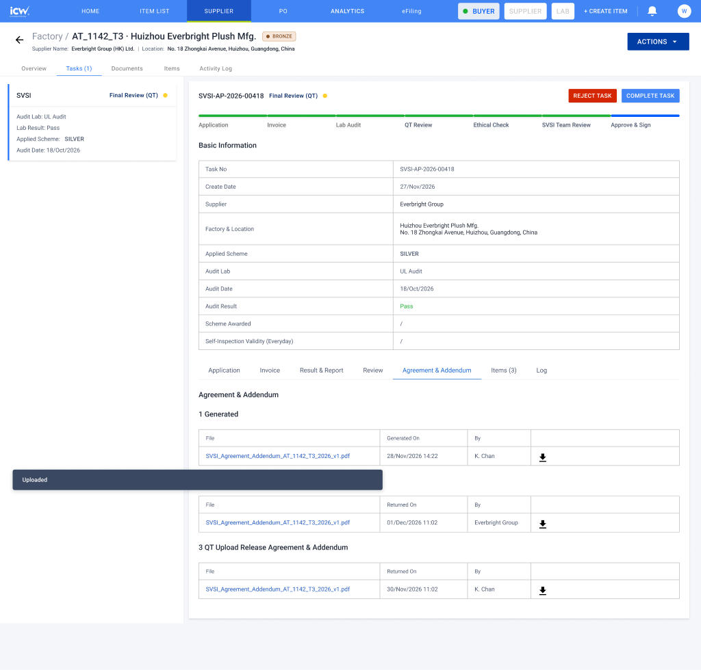This screenshot has height=670, width=701.
Task: Open the HOME nav item
Action: point(90,11)
